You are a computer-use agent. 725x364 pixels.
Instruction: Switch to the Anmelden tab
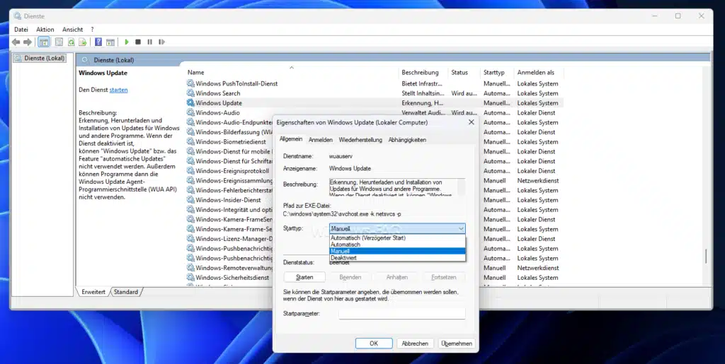coord(321,140)
